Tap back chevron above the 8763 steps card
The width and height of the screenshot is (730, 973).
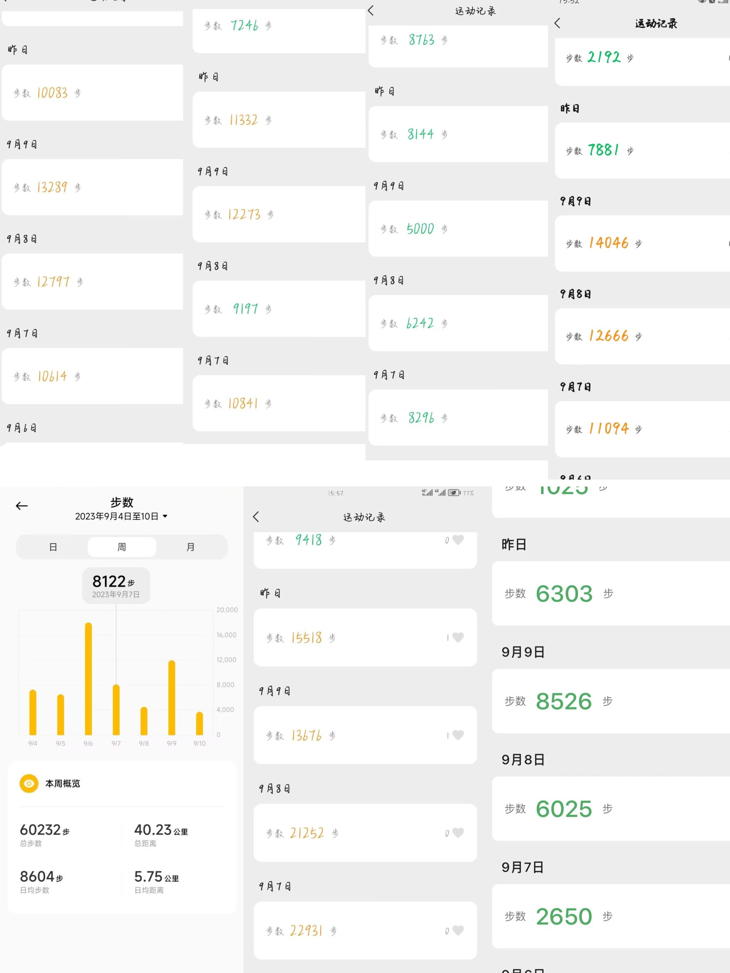click(370, 11)
